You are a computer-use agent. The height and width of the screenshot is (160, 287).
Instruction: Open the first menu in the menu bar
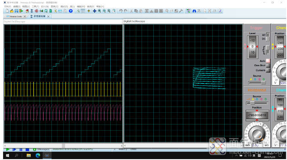[7, 7]
